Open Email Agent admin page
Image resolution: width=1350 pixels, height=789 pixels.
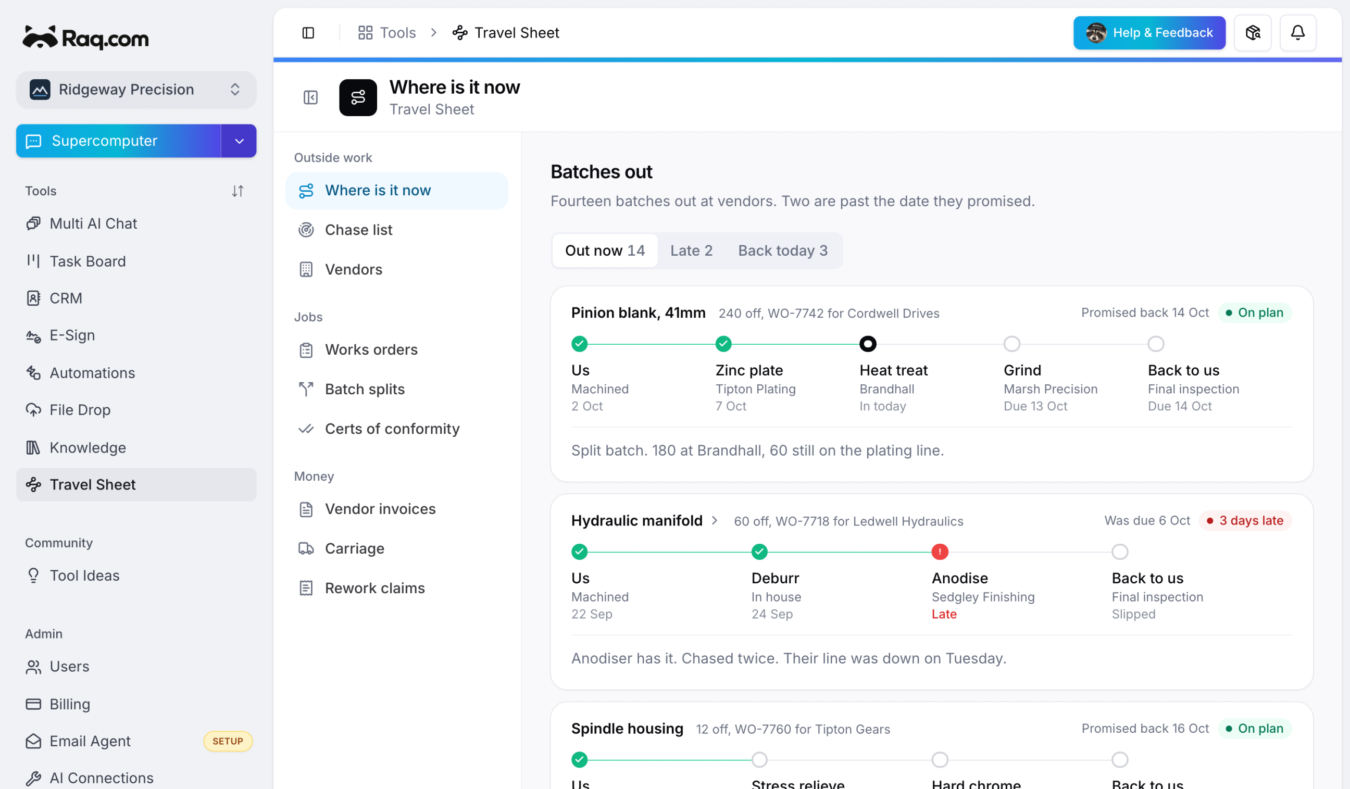point(136,741)
